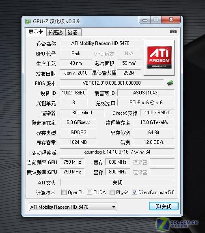This screenshot has height=233, width=205.
Task: Uncheck the DirectCompute 5.0 checkbox
Action: click(134, 192)
